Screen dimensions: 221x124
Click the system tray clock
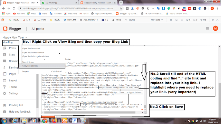click(213, 121)
